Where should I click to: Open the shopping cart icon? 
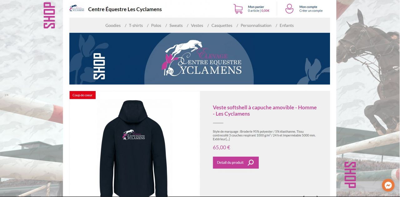coord(238,9)
